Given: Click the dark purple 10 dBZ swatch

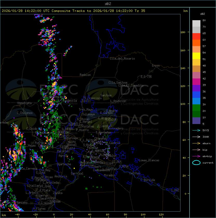Looking at the screenshot, I should point(196,121).
